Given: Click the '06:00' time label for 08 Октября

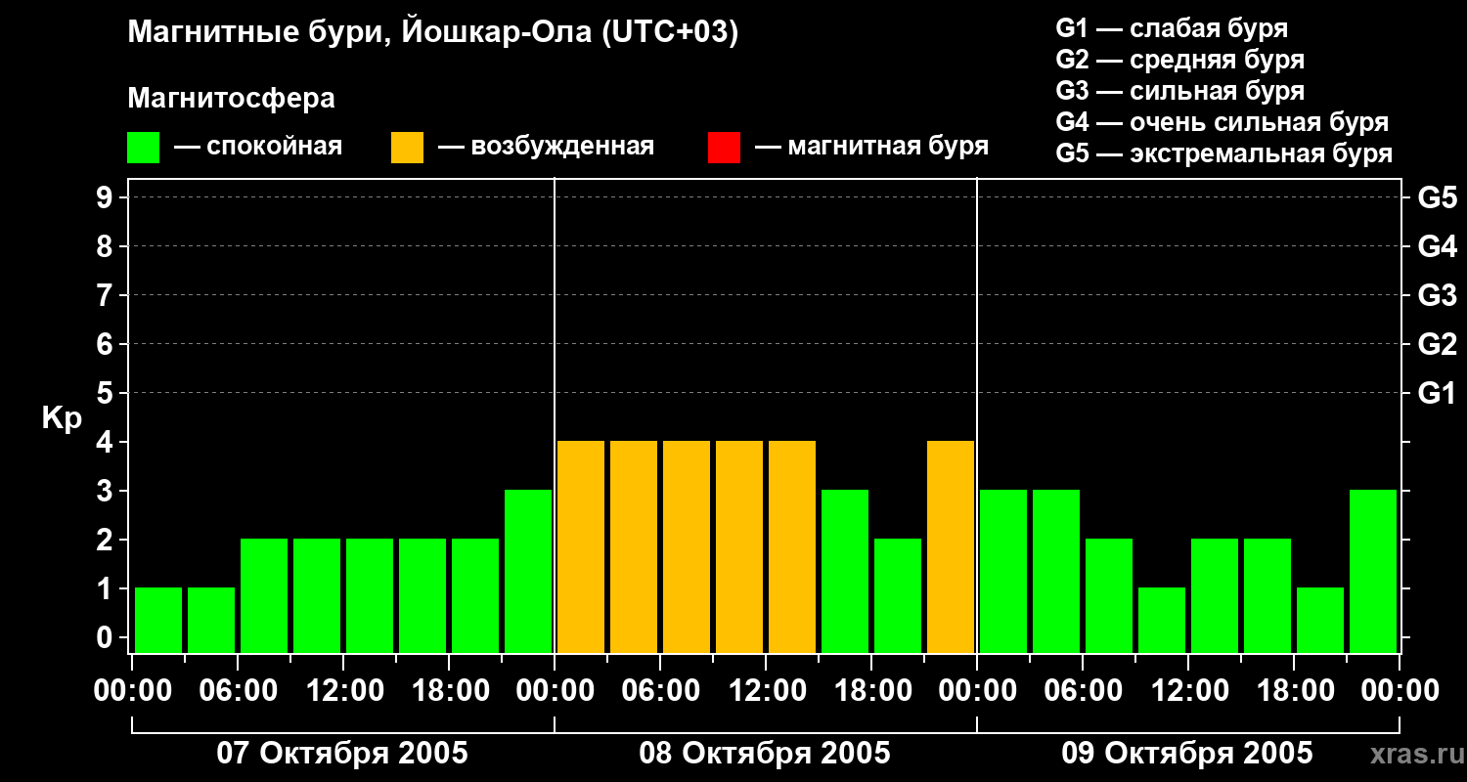Looking at the screenshot, I should click(660, 691).
